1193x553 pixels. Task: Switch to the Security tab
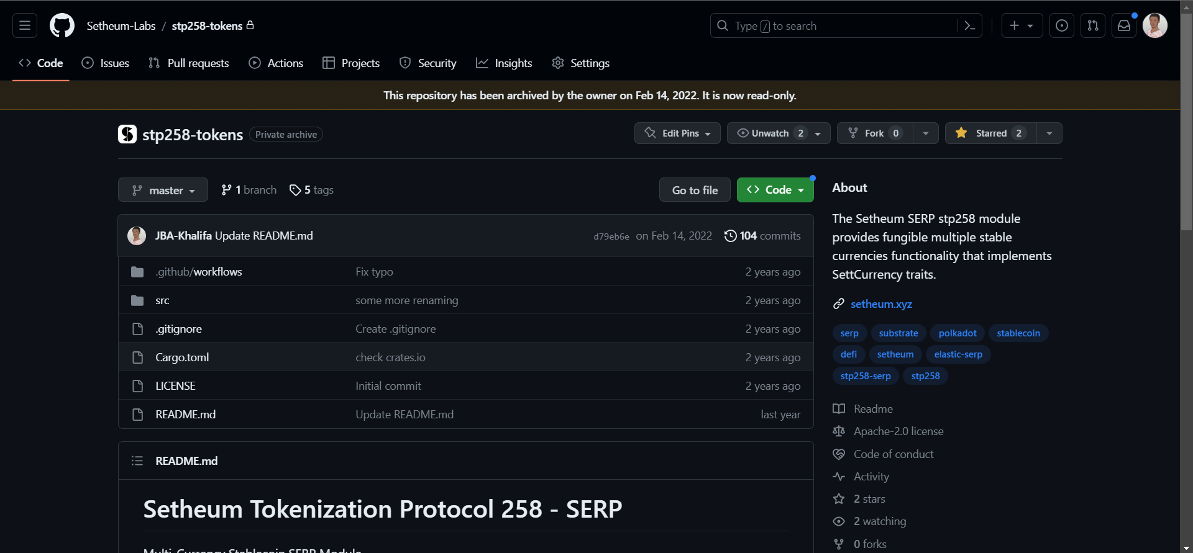coord(427,63)
